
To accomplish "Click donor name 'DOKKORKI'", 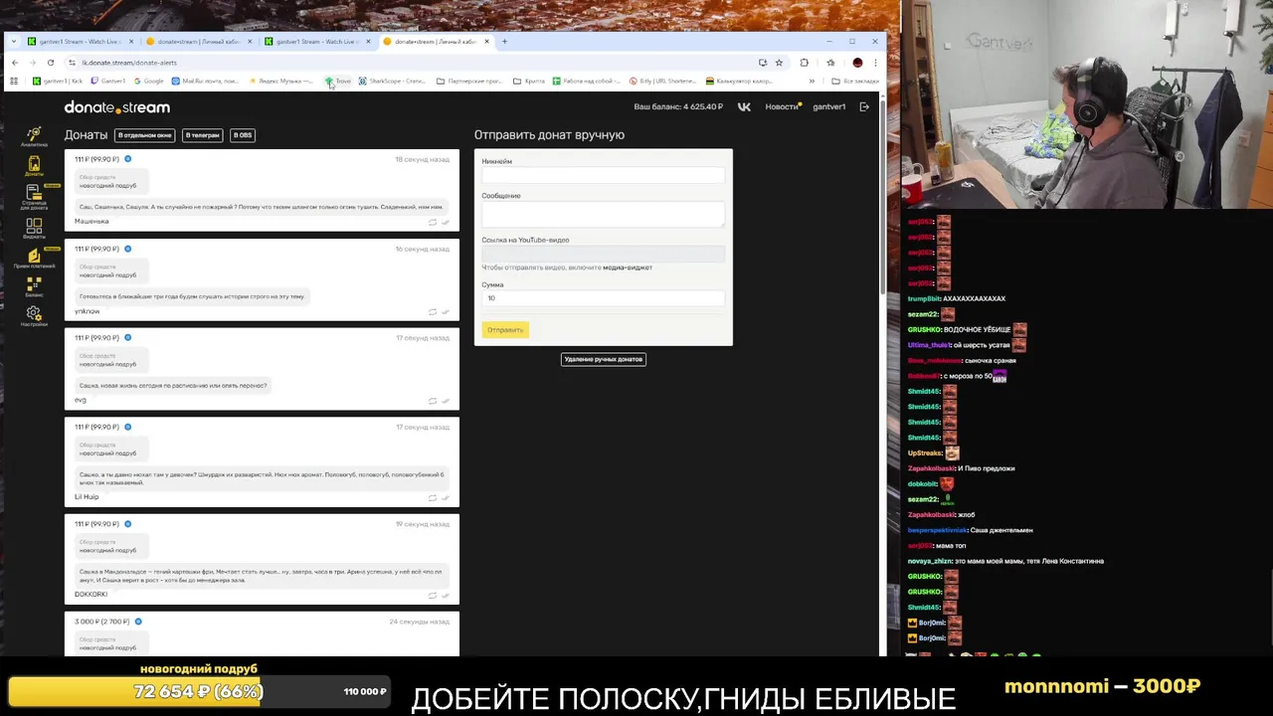I will coord(91,595).
